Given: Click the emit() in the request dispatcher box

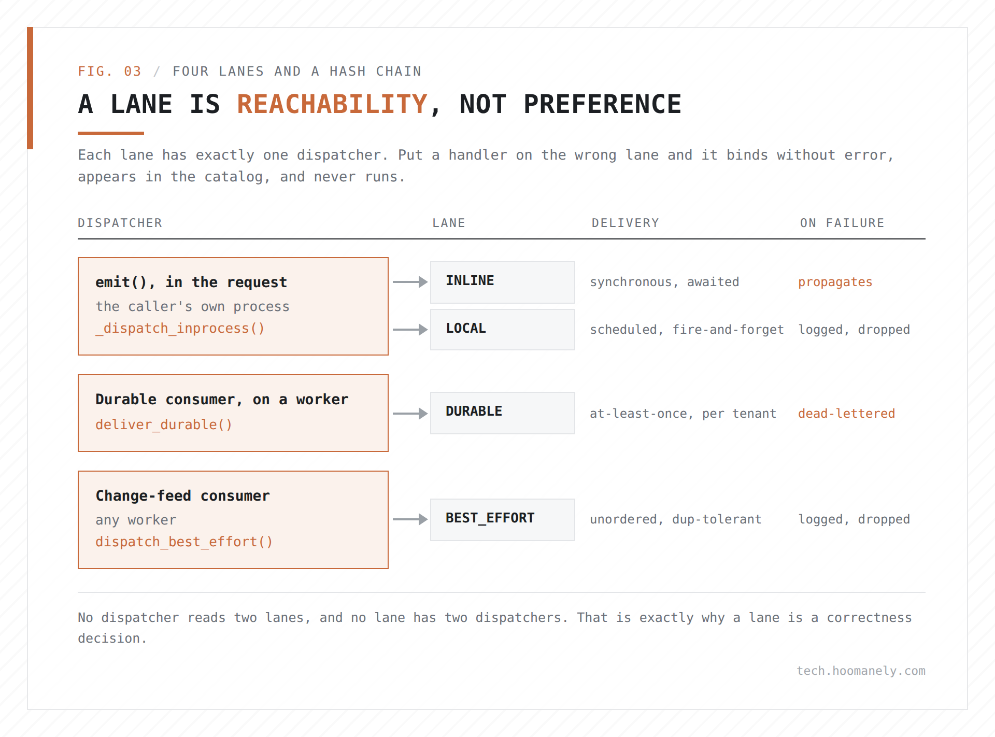Looking at the screenshot, I should 233,306.
